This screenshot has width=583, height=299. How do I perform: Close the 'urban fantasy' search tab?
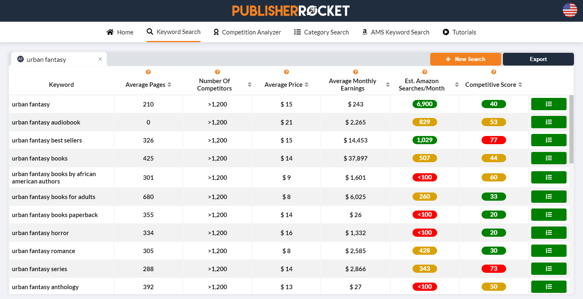100,59
